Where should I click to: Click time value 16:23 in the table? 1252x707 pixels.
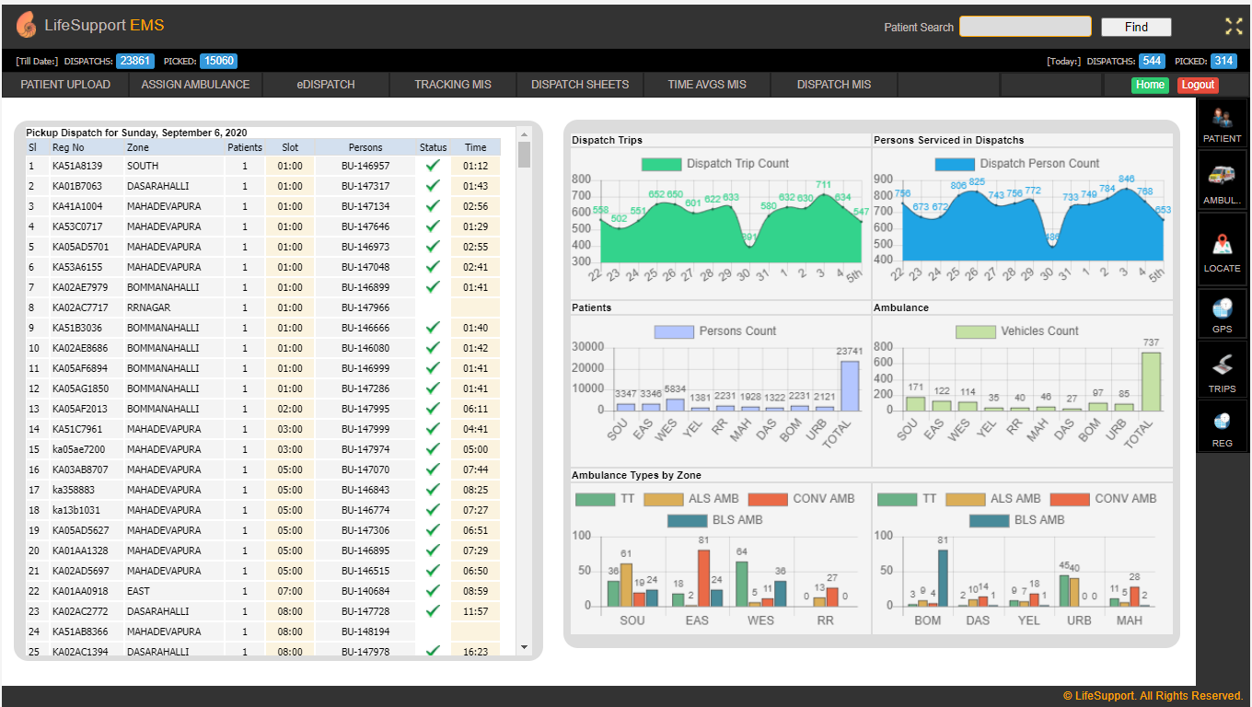click(476, 652)
